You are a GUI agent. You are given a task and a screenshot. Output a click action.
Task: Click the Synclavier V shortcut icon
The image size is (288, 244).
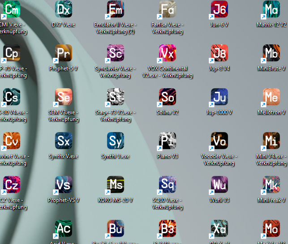[116, 53]
